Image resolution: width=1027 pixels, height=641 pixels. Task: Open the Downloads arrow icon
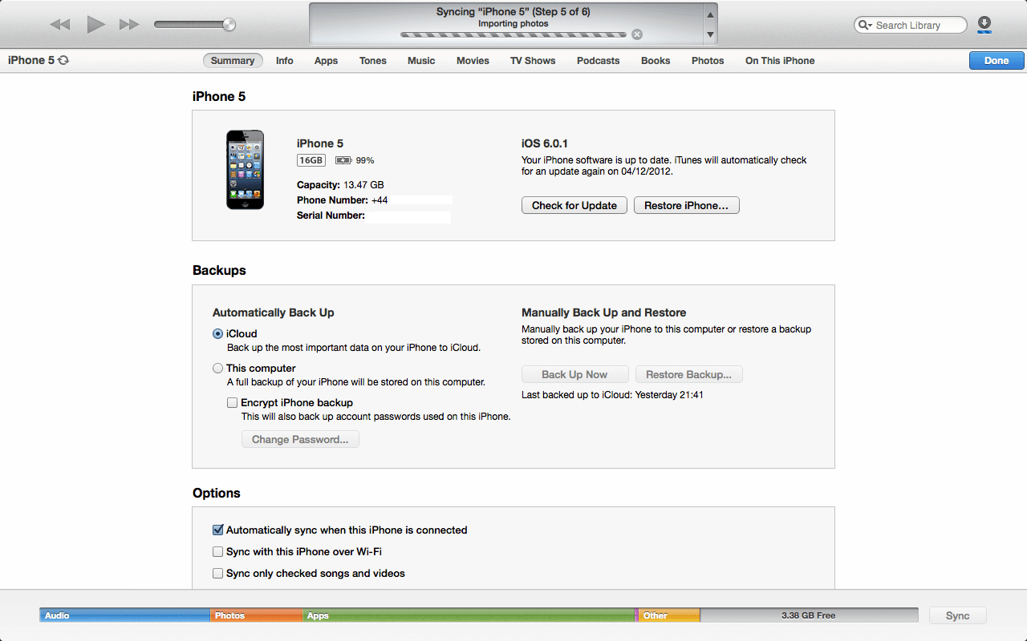pos(984,25)
